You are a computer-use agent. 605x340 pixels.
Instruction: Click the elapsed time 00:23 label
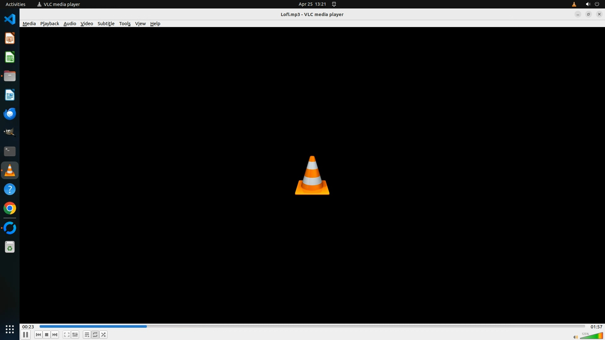click(28, 327)
